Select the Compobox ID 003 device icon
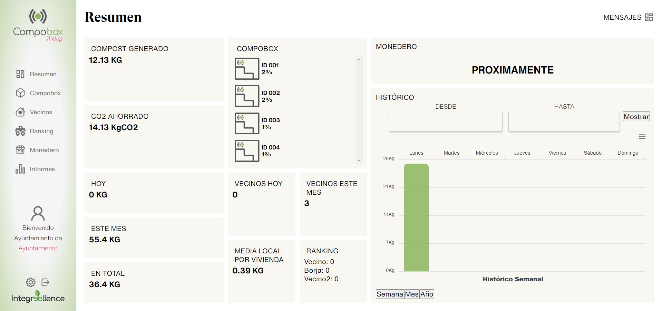 [x=247, y=124]
